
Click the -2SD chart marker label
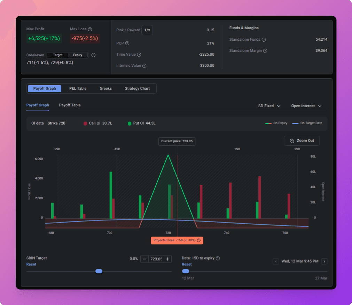click(x=57, y=149)
